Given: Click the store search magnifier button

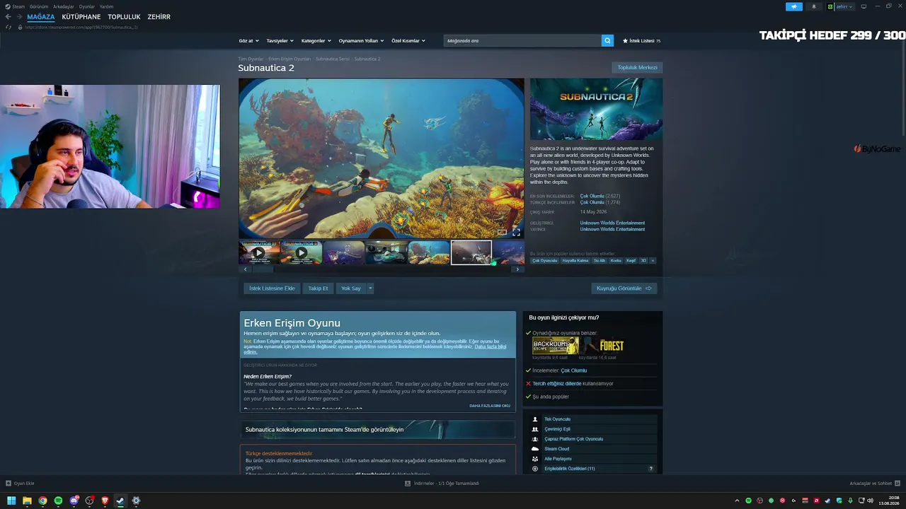Looking at the screenshot, I should 607,40.
